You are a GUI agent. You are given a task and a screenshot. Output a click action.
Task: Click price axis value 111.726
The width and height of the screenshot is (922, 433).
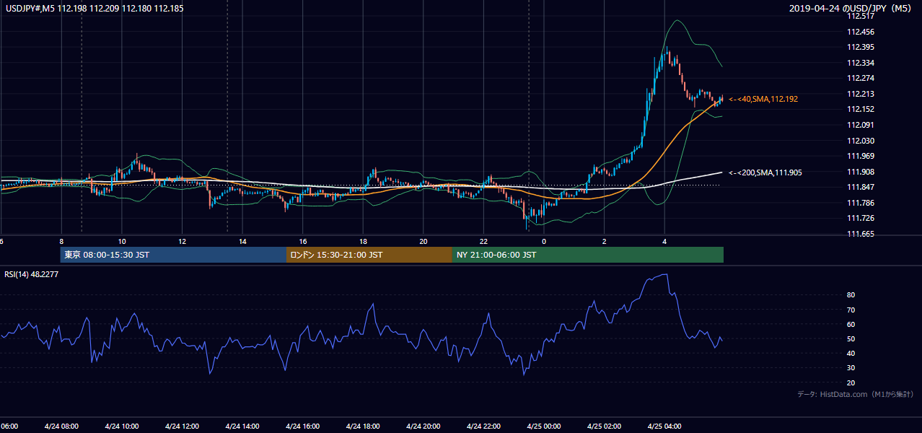pos(861,218)
